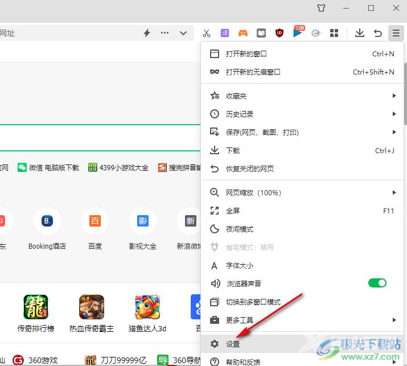This screenshot has height=366, width=407.
Task: Click the download arrow toolbar icon
Action: [360, 33]
